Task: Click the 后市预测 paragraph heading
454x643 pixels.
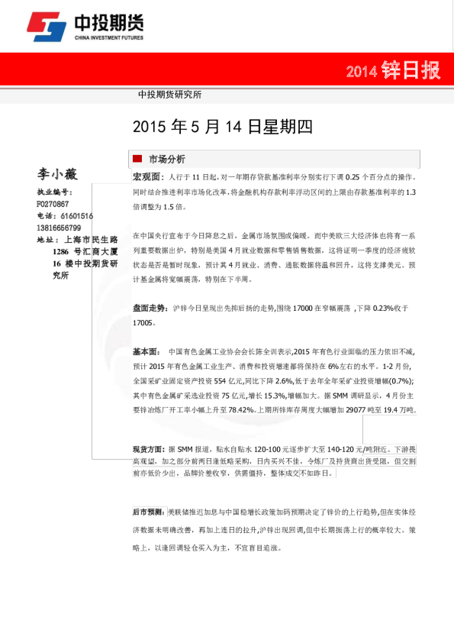Action: pos(149,512)
